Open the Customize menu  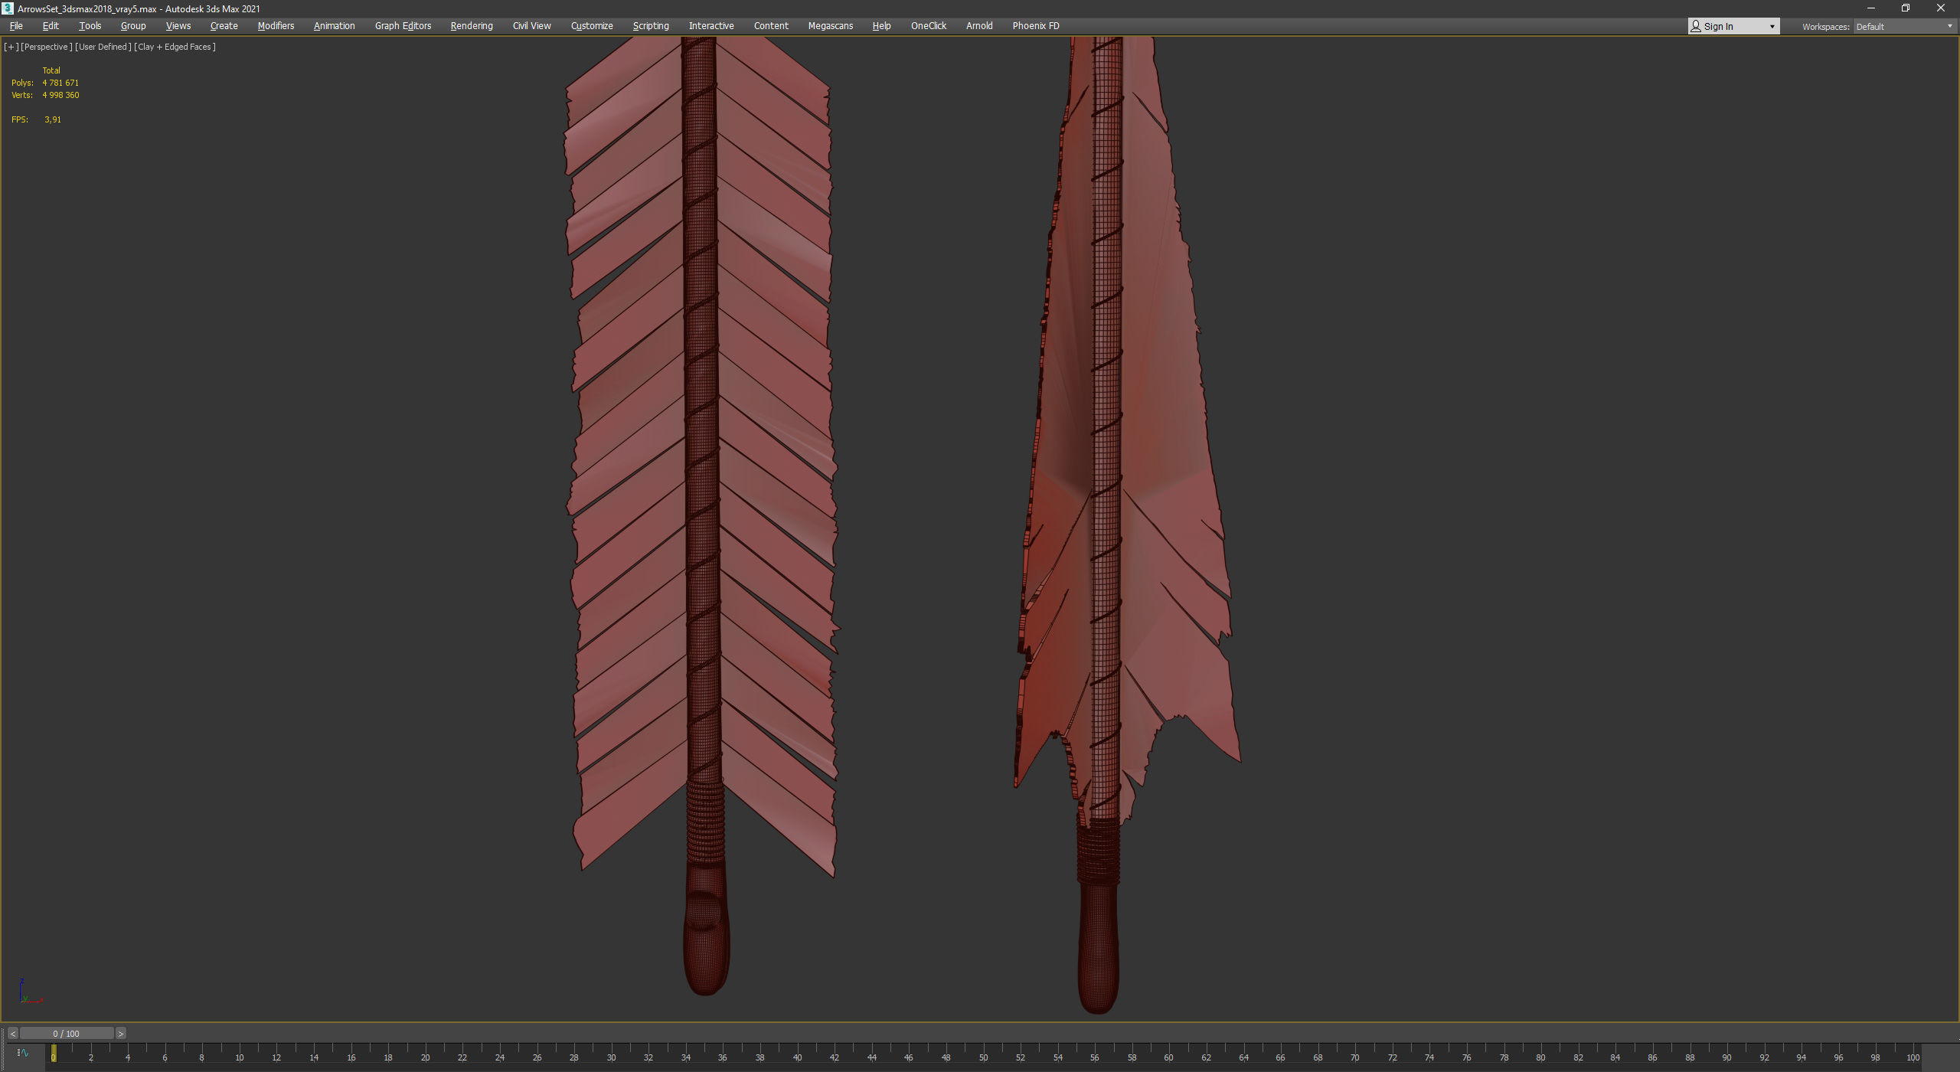tap(592, 26)
